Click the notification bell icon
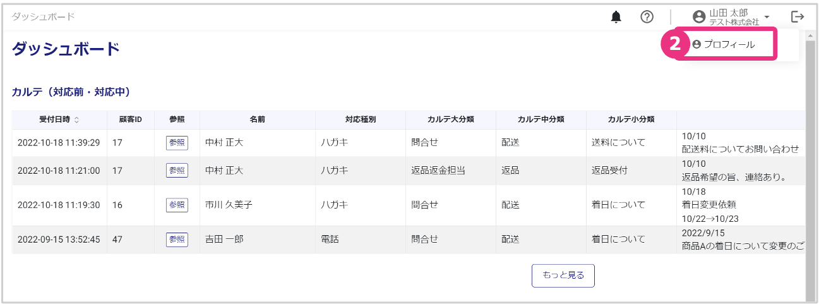819x304 pixels. [616, 17]
